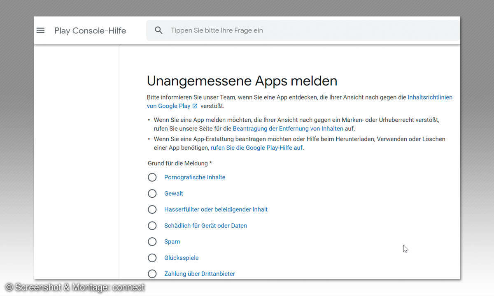Click the 'Unangemessene Apps melden' heading
Image resolution: width=494 pixels, height=296 pixels.
[x=242, y=81]
